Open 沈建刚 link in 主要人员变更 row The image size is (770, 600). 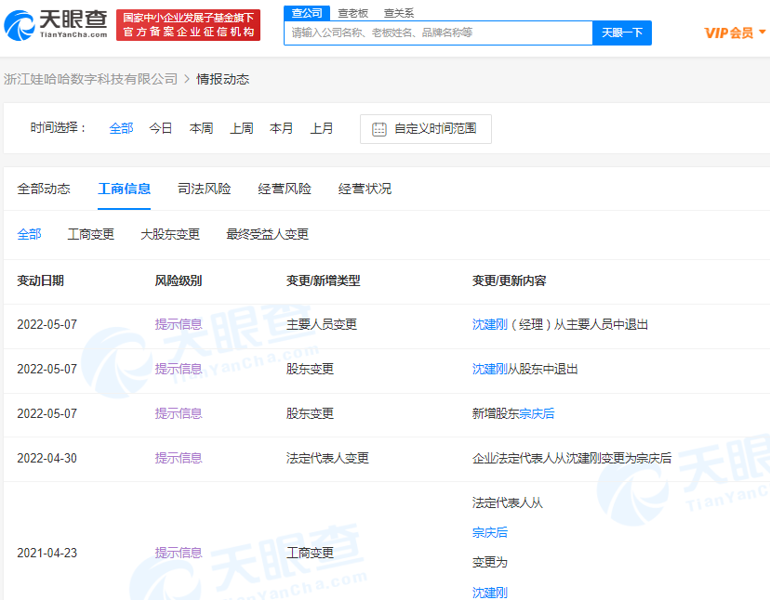point(489,325)
